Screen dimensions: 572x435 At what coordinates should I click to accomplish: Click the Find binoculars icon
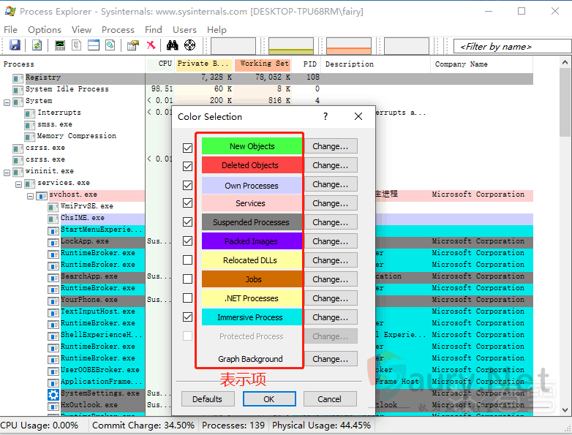[x=174, y=45]
